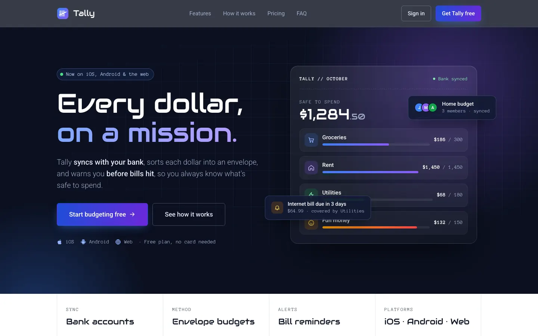Jump to the FAQ section
Screen dimensions: 538x336
pos(302,13)
